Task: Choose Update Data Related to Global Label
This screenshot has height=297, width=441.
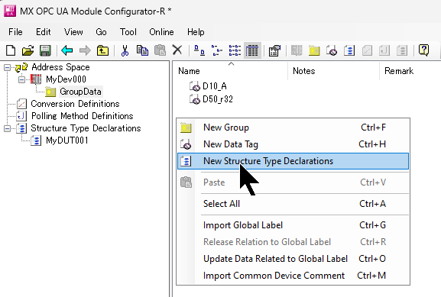Action: pyautogui.click(x=293, y=259)
